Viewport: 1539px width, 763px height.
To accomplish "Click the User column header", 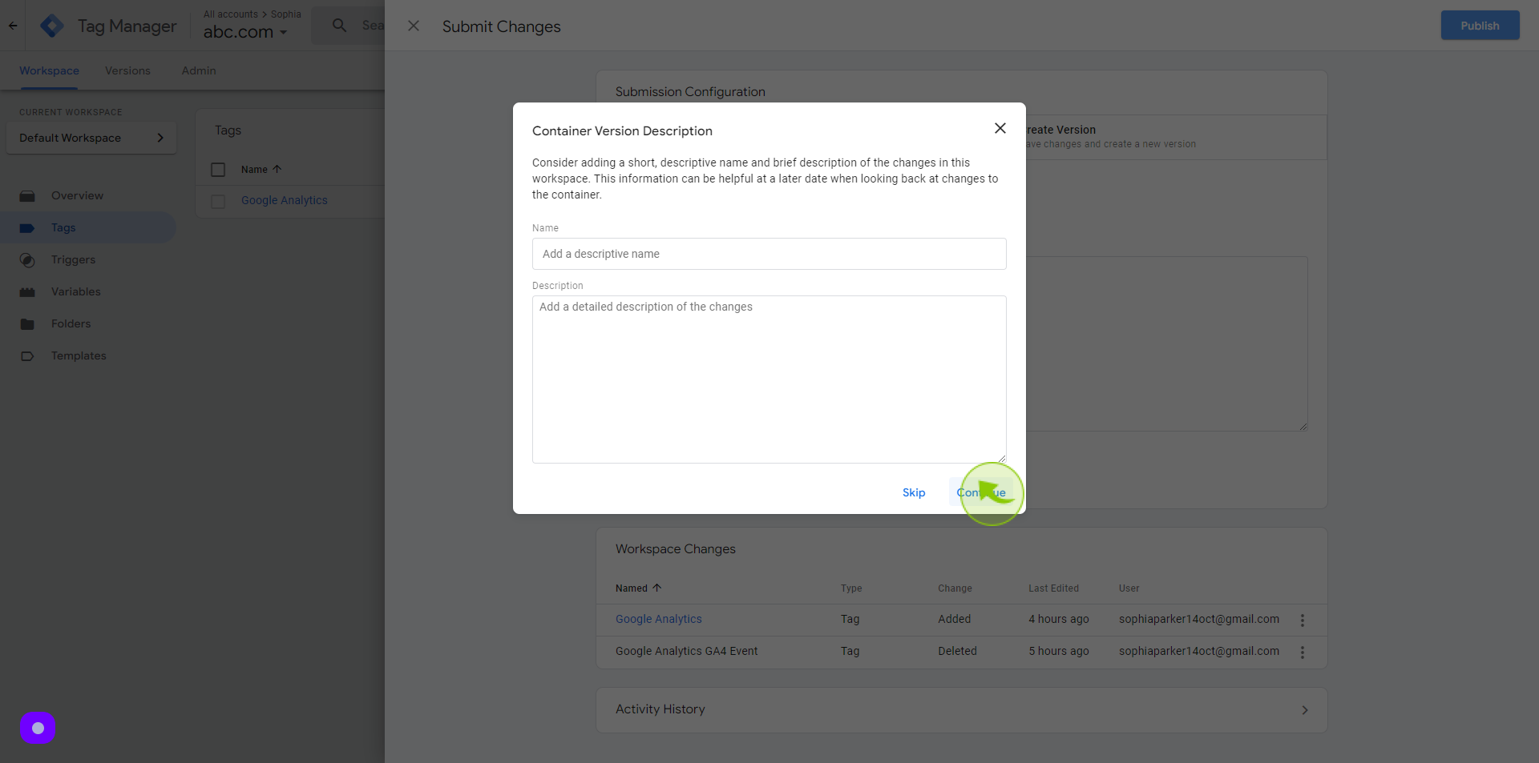I will (1129, 588).
